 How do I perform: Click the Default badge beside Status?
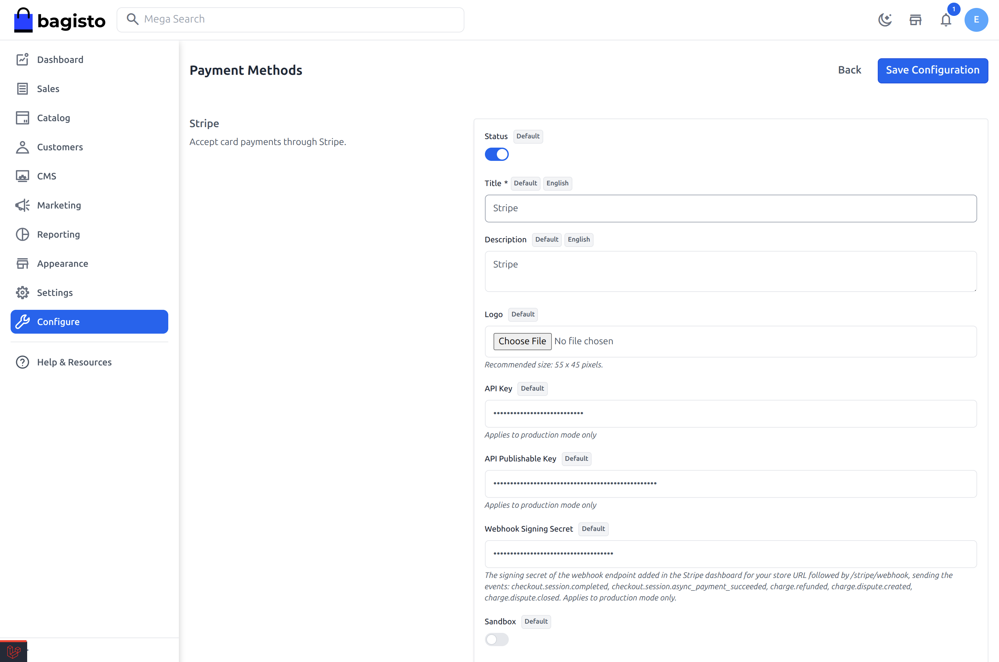528,136
